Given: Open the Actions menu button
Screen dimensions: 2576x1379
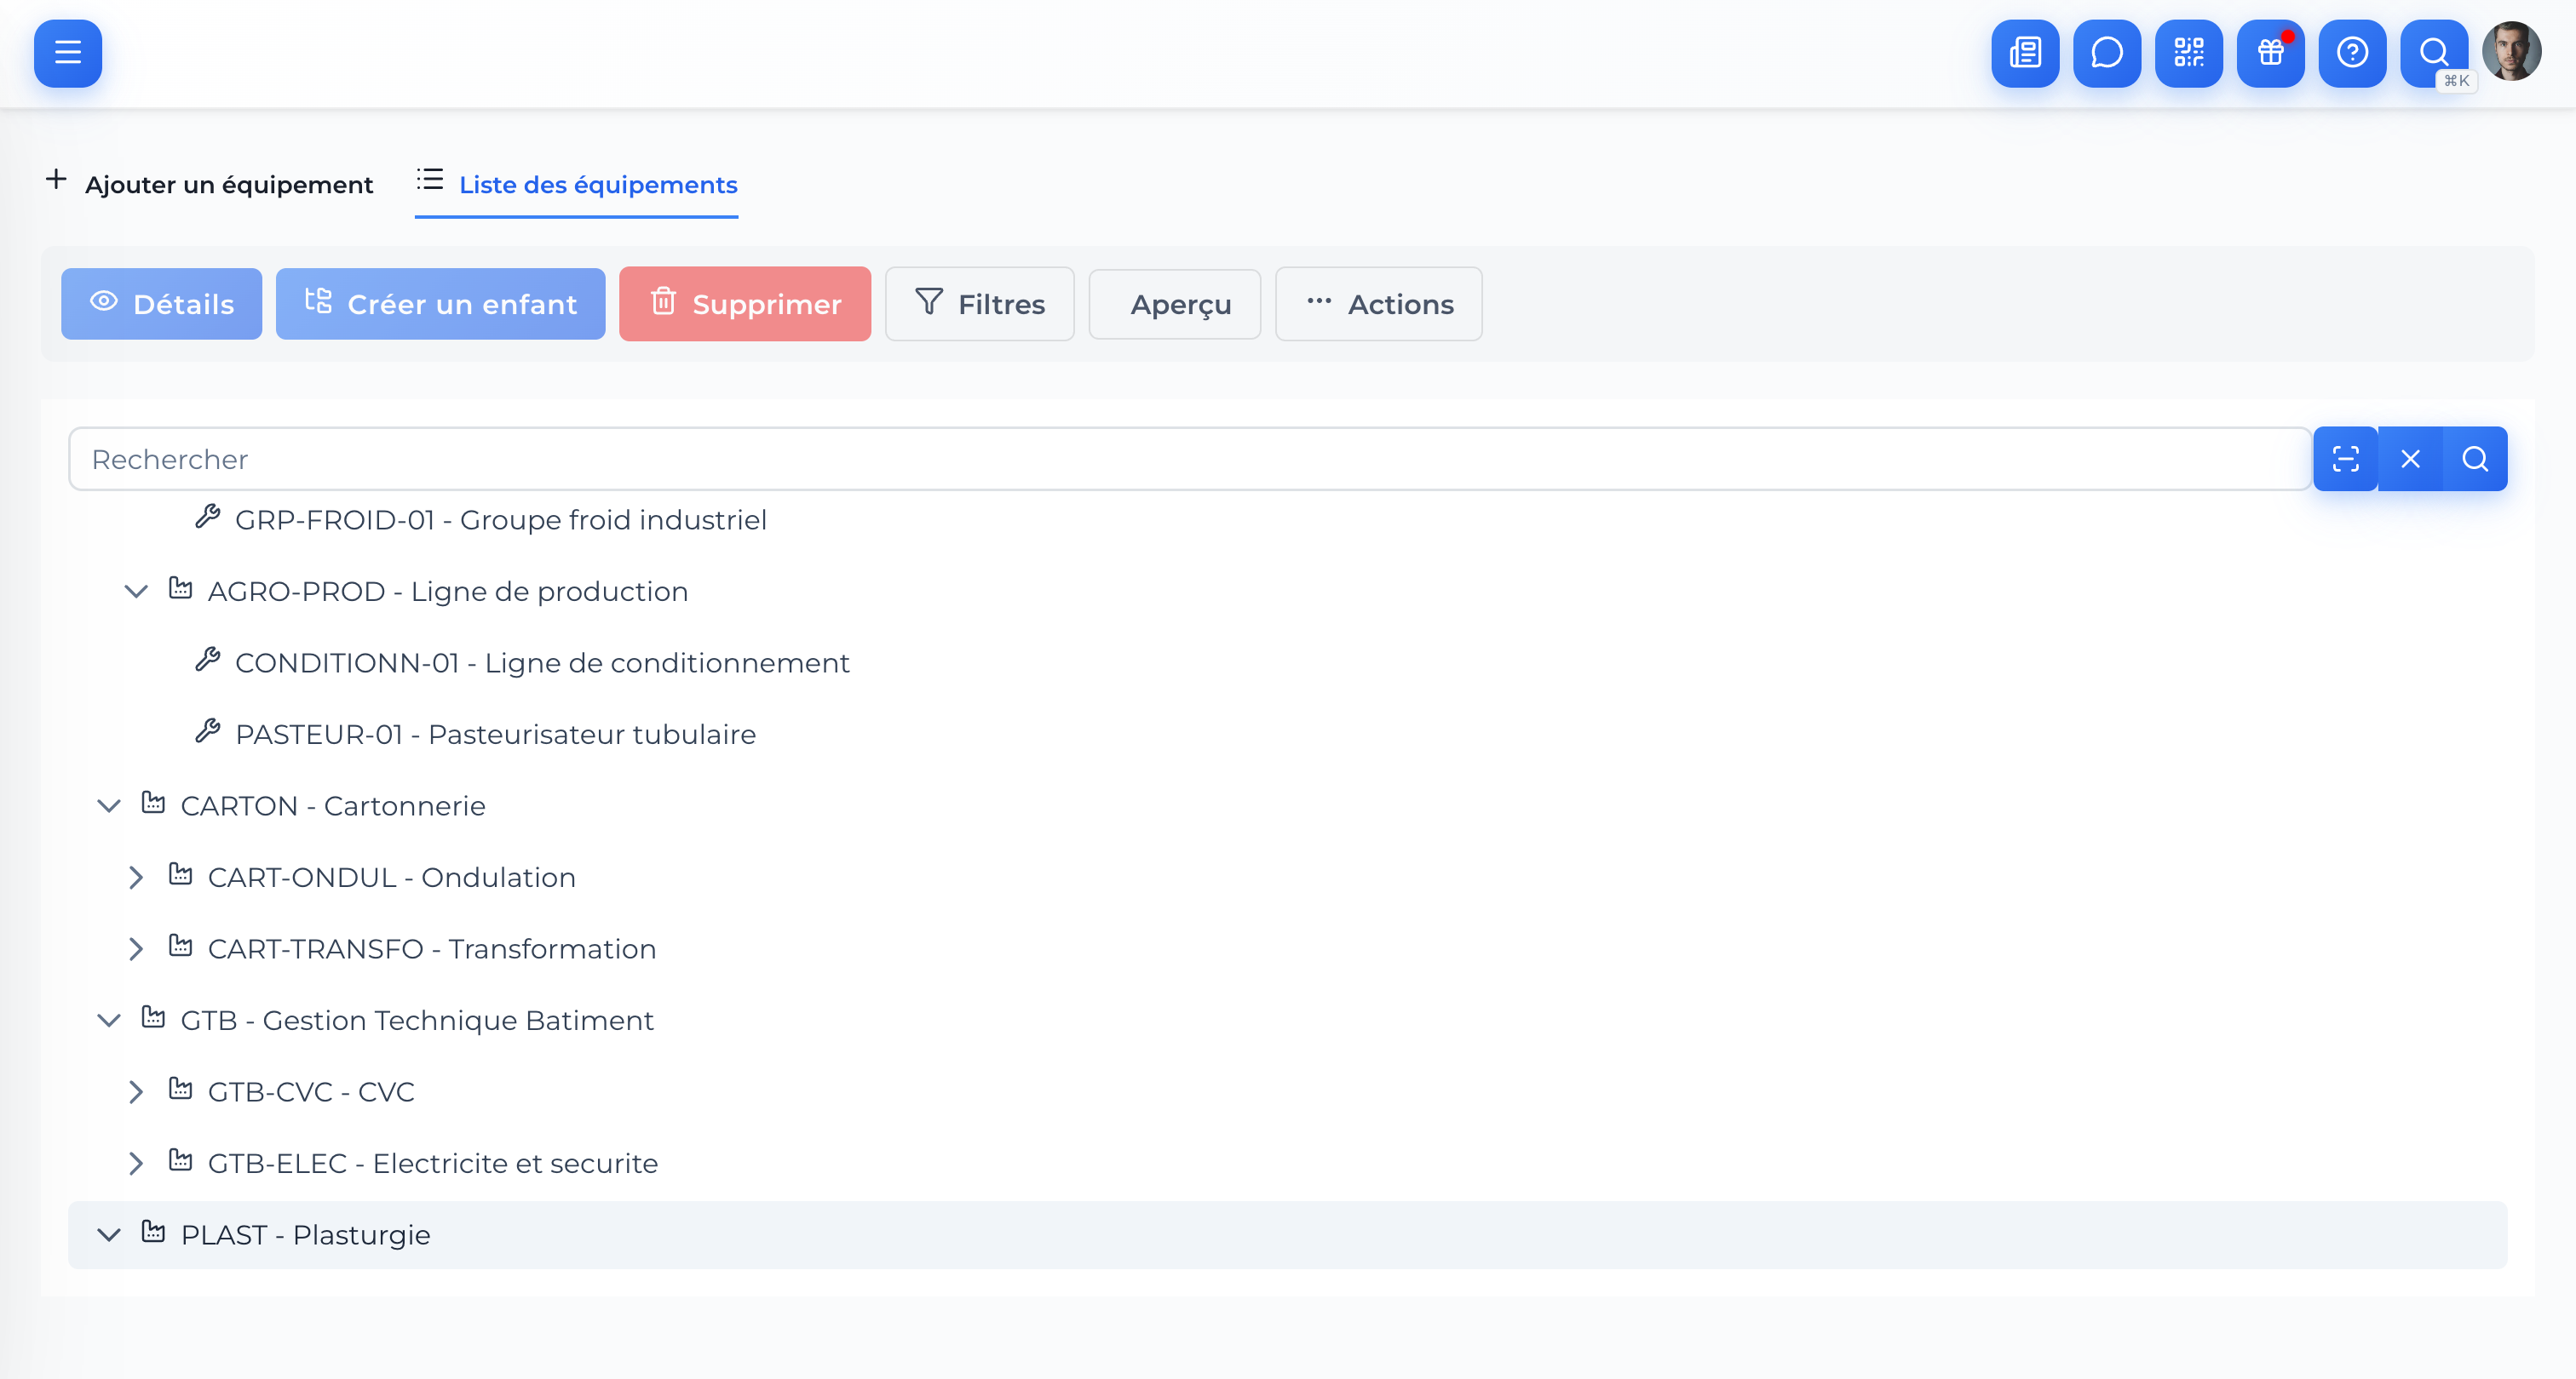Looking at the screenshot, I should 1378,304.
